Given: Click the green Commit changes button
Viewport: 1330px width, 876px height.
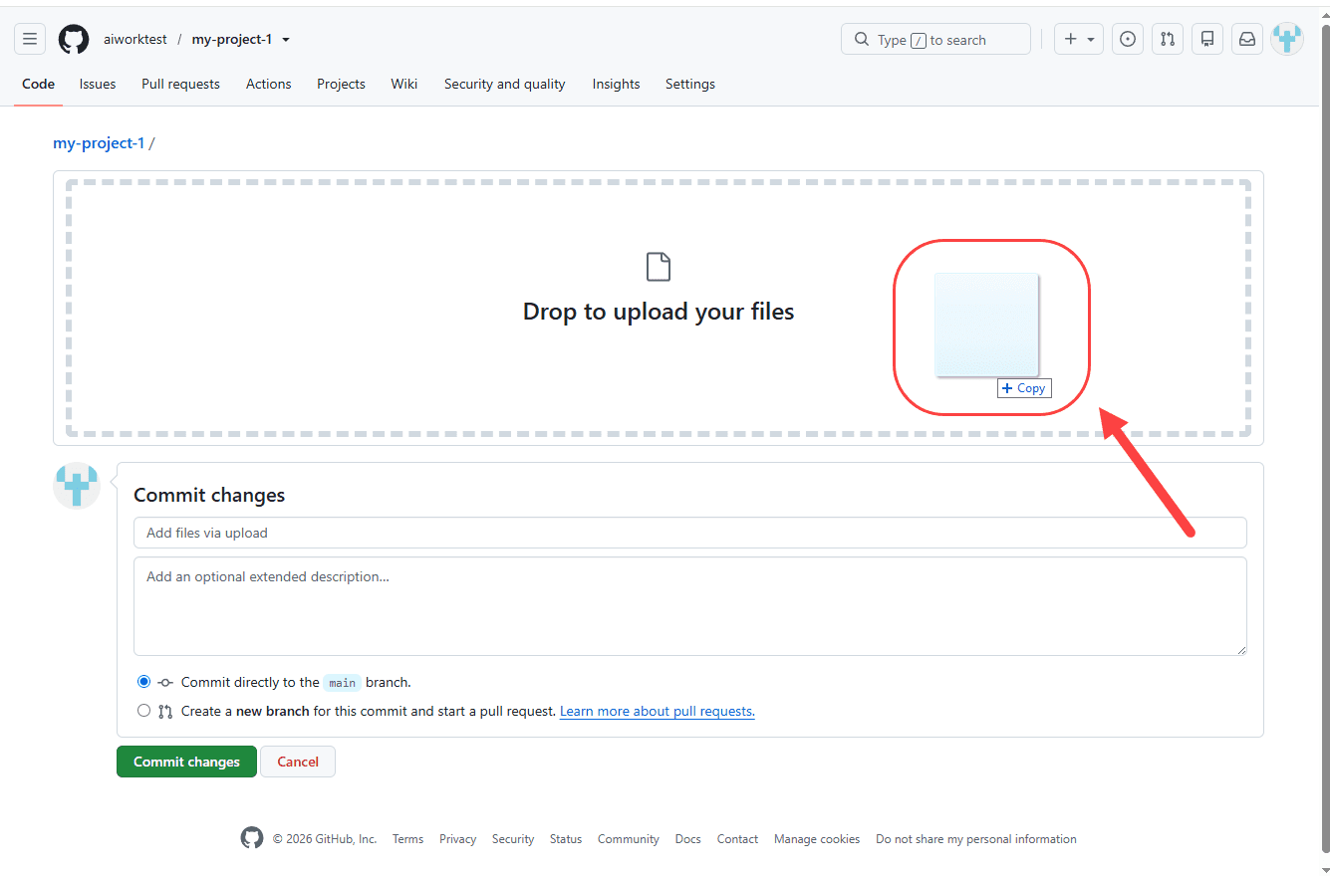Looking at the screenshot, I should 186,762.
